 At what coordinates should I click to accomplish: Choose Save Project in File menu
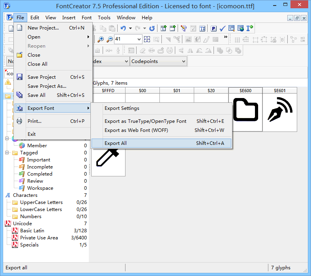[53, 77]
